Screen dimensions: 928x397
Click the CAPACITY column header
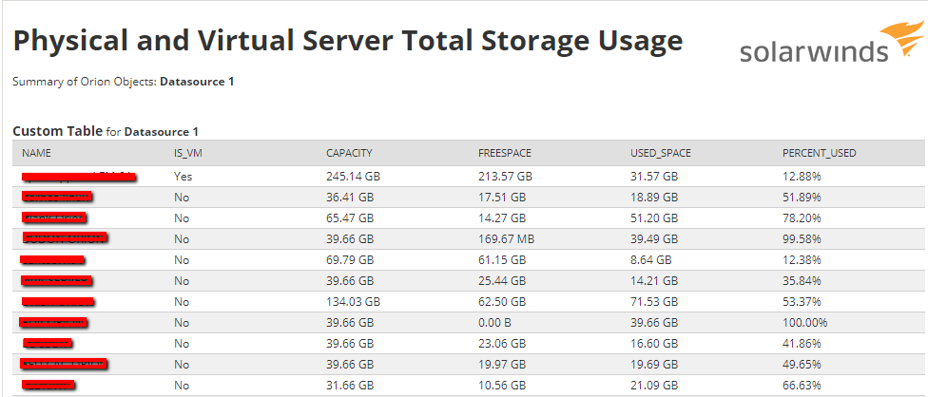[349, 153]
